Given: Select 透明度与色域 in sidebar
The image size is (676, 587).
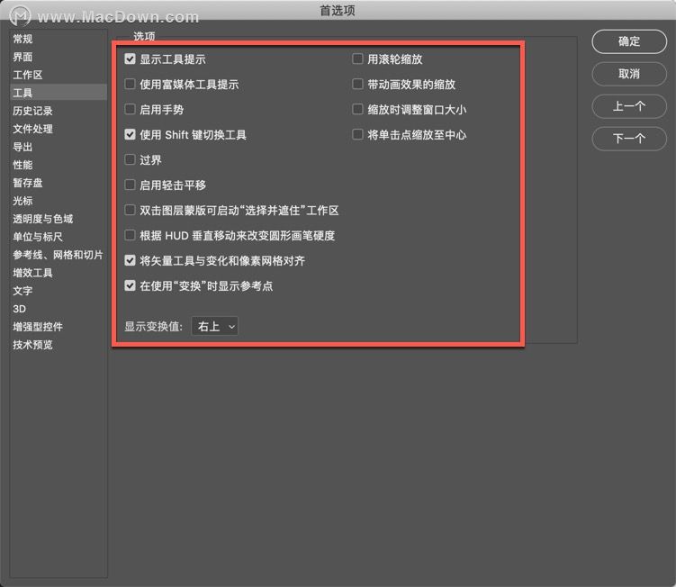Looking at the screenshot, I should coord(59,219).
